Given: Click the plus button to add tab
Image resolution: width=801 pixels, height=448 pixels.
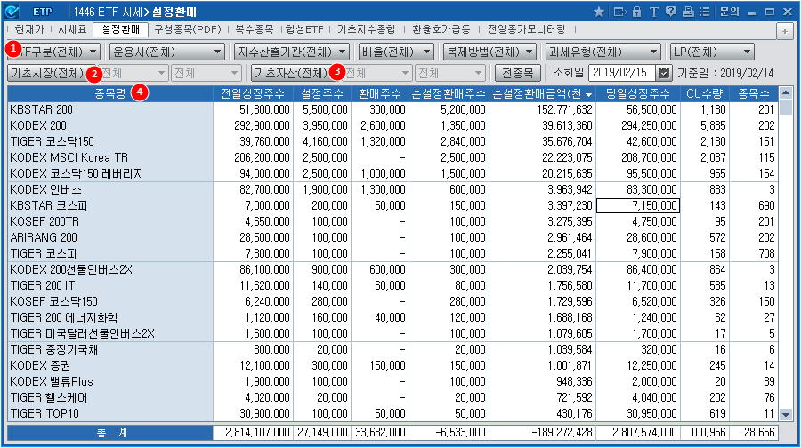Looking at the screenshot, I should coord(785,31).
